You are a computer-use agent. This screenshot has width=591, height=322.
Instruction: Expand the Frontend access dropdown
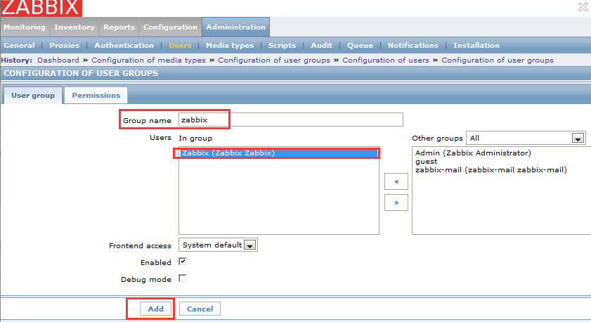pos(219,245)
